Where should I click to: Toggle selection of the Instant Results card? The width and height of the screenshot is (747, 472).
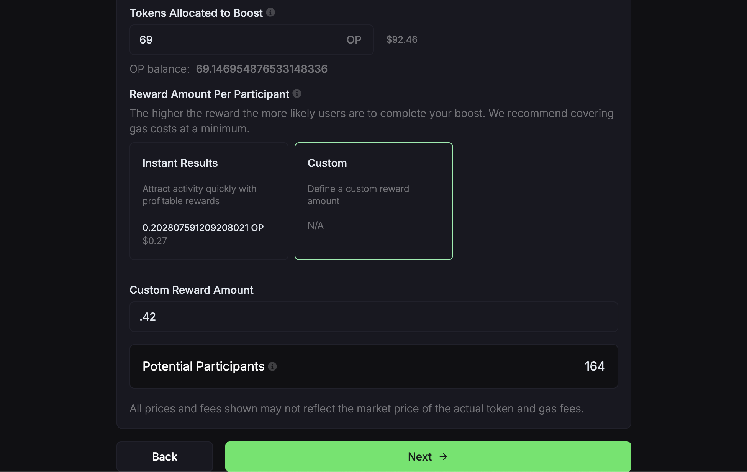tap(209, 201)
